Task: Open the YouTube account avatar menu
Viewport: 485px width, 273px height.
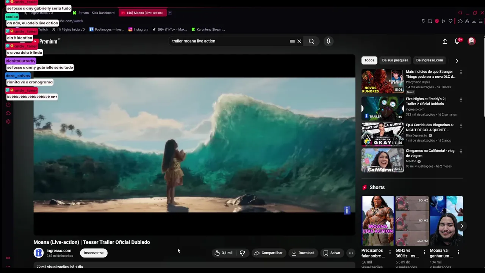Action: 472,41
